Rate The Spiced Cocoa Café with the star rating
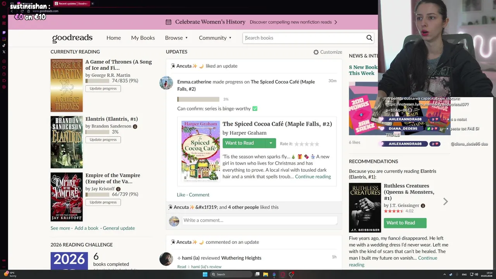The height and width of the screenshot is (279, 496). (307, 144)
